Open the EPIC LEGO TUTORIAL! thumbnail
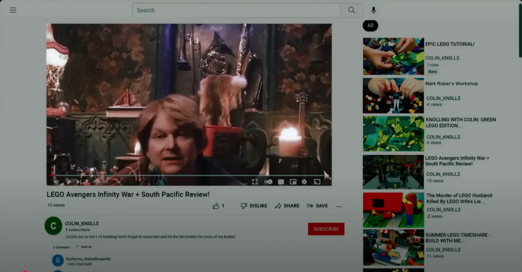Screen dimensions: 522x272 (x=393, y=56)
